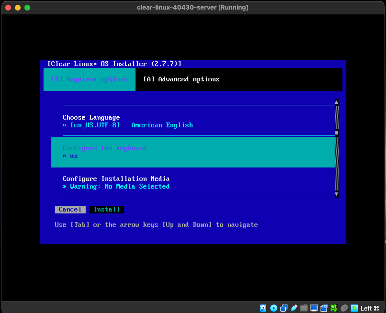Screen dimensions: 386x313
Task: Click the video recording status icon
Action: pos(324,308)
